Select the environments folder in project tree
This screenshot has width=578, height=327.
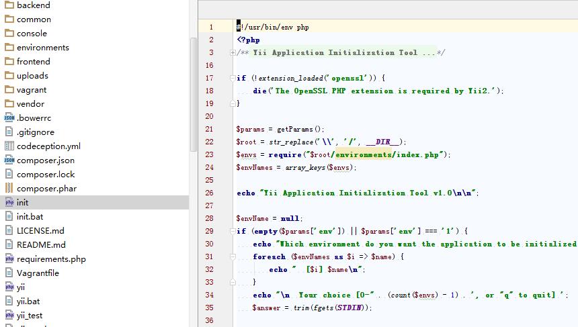(42, 48)
